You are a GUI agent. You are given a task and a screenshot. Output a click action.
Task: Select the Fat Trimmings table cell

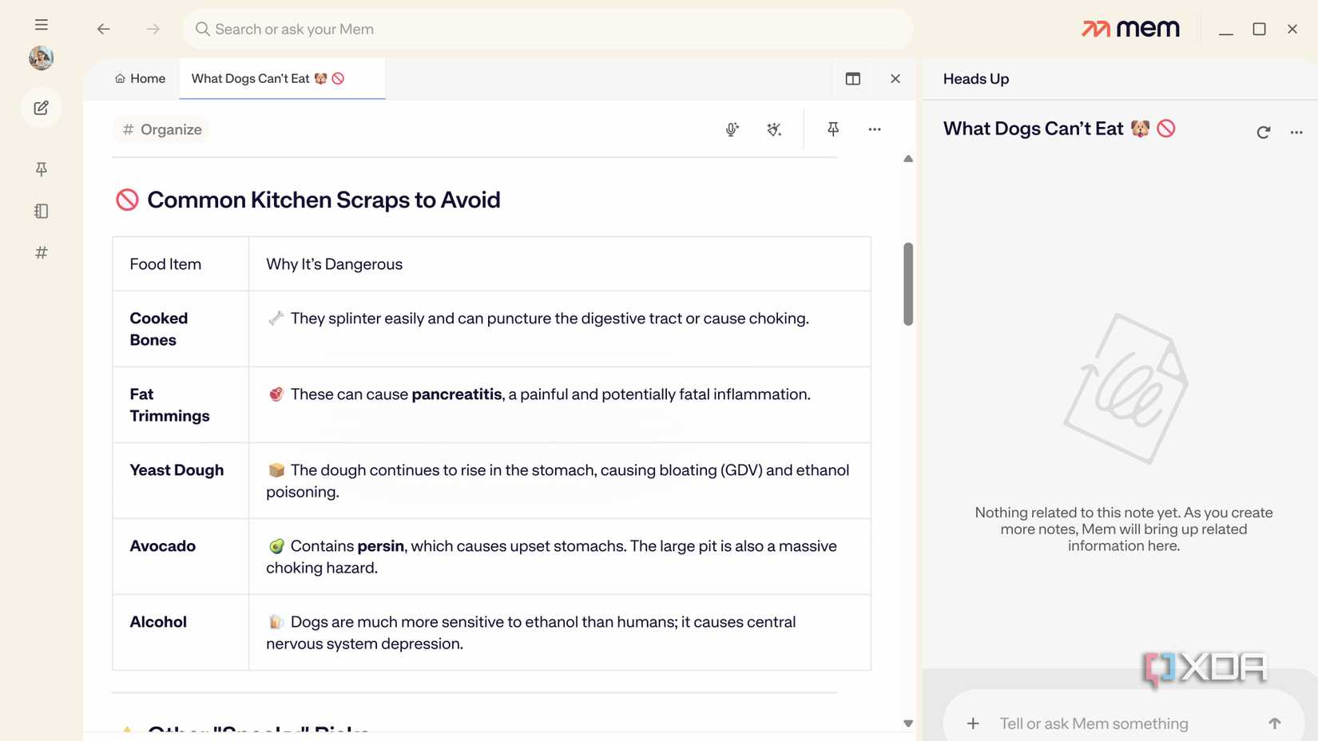[181, 405]
